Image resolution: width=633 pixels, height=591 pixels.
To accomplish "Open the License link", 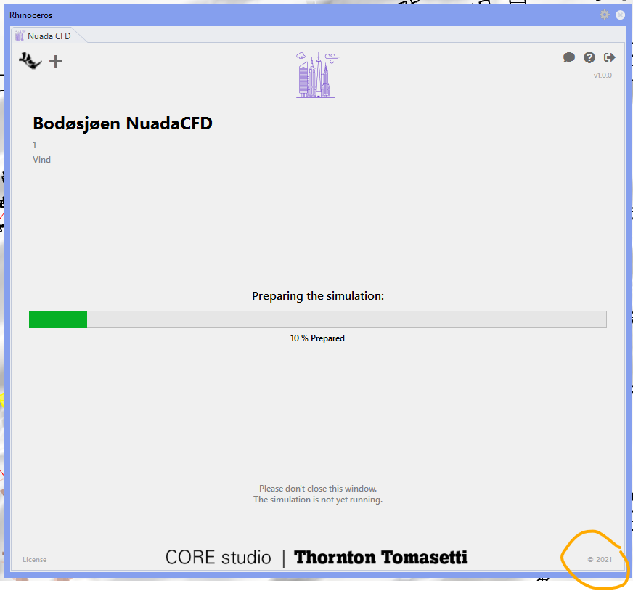I will pyautogui.click(x=34, y=559).
